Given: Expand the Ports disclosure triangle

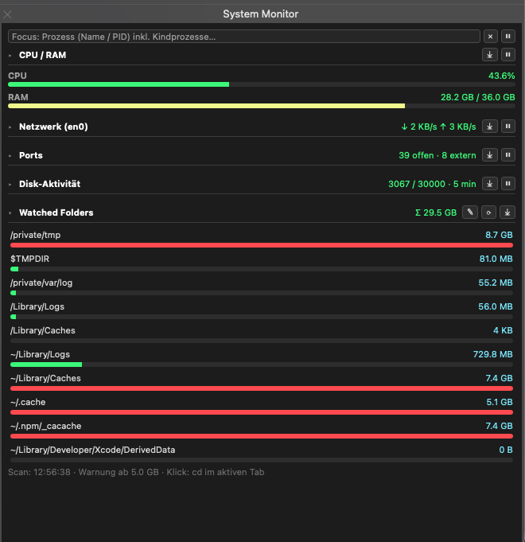Looking at the screenshot, I should point(10,156).
